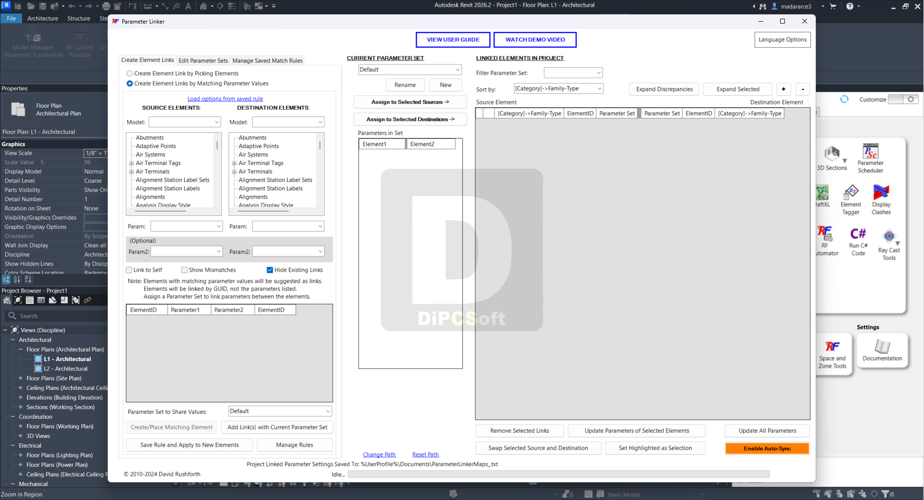The width and height of the screenshot is (924, 500).
Task: Open the source Model dropdown
Action: 185,122
